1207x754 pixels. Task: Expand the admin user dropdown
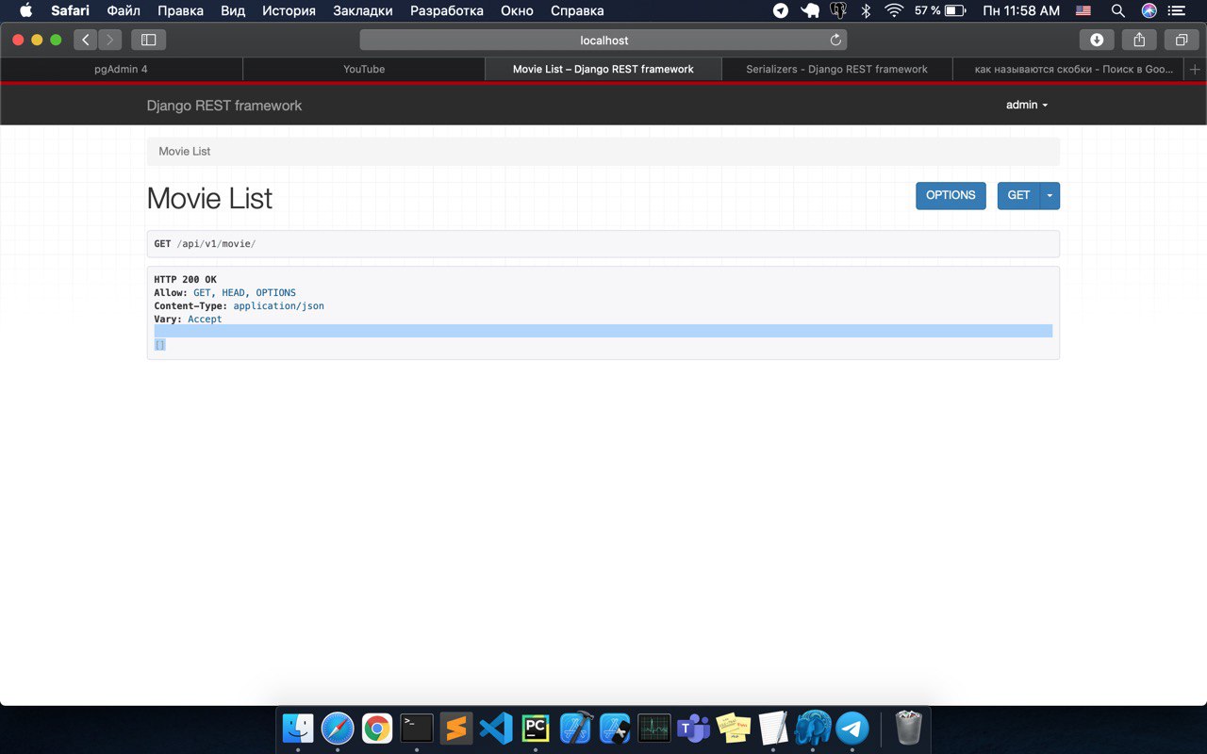tap(1027, 105)
